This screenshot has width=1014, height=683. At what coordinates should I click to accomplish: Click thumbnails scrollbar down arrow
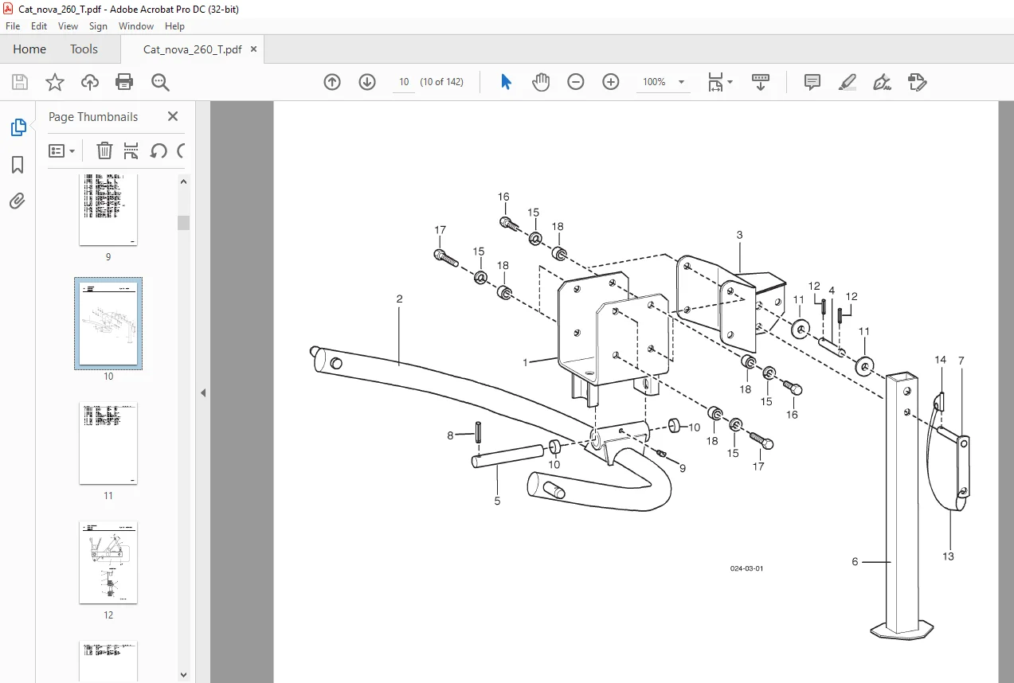click(x=183, y=675)
